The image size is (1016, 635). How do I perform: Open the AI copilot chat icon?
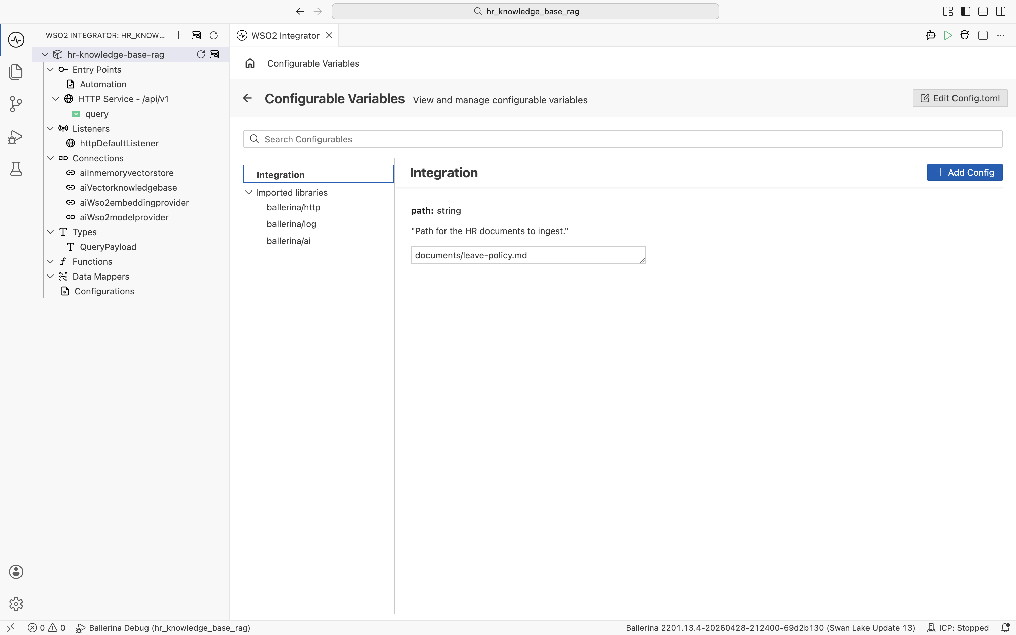click(930, 35)
